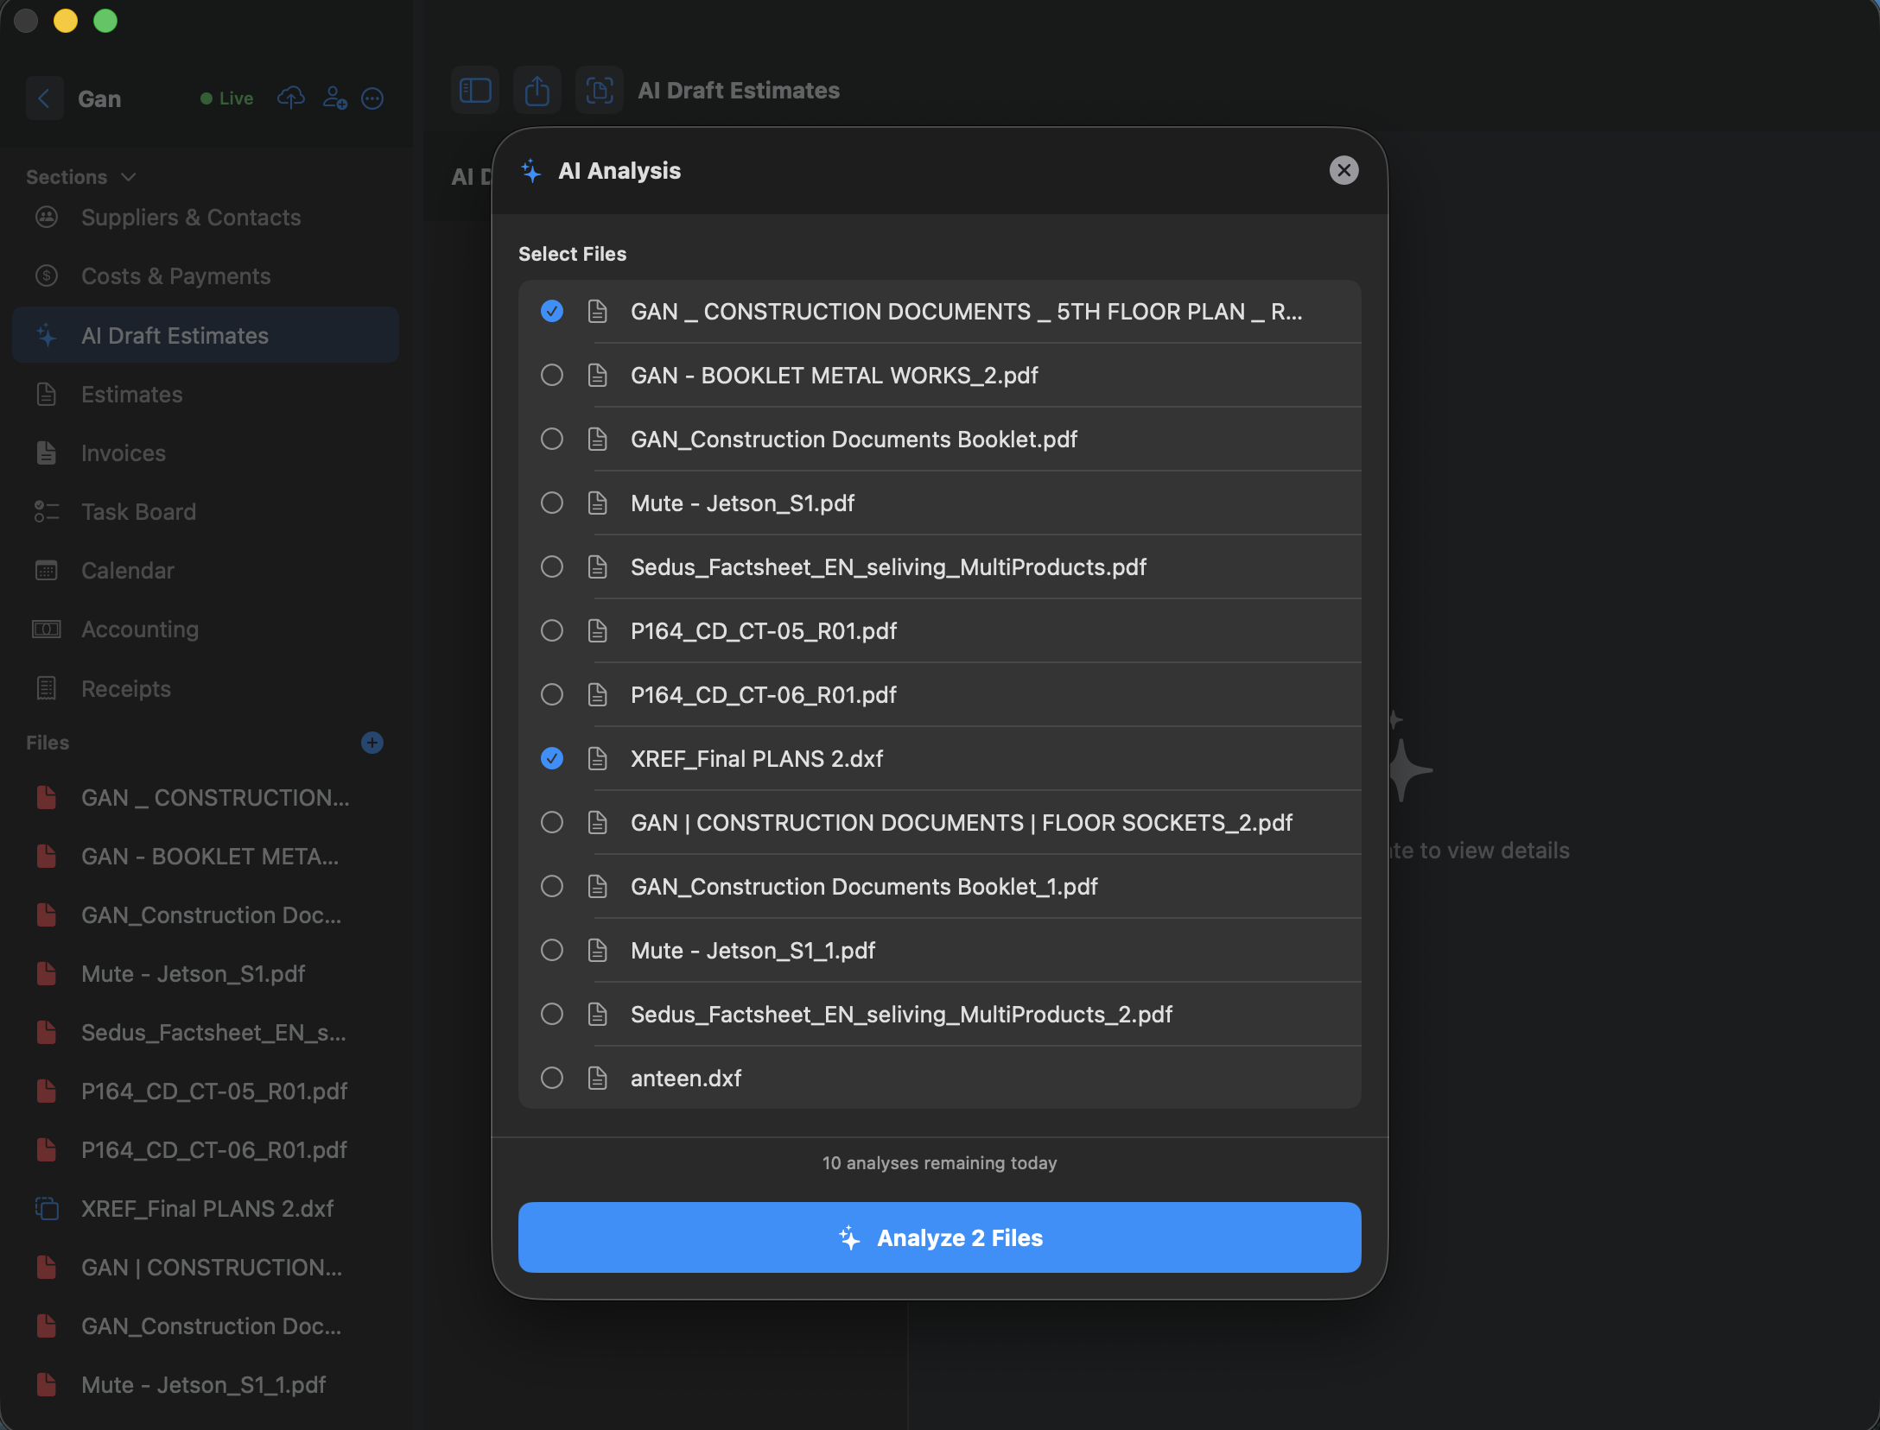Select GAN_Construction Documents Booklet_1.pdf checkbox

(x=552, y=886)
